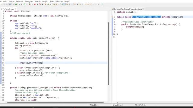Click the New Java Class green G icon
Image resolution: width=193 pixels, height=108 pixels.
pyautogui.click(x=48, y=4)
